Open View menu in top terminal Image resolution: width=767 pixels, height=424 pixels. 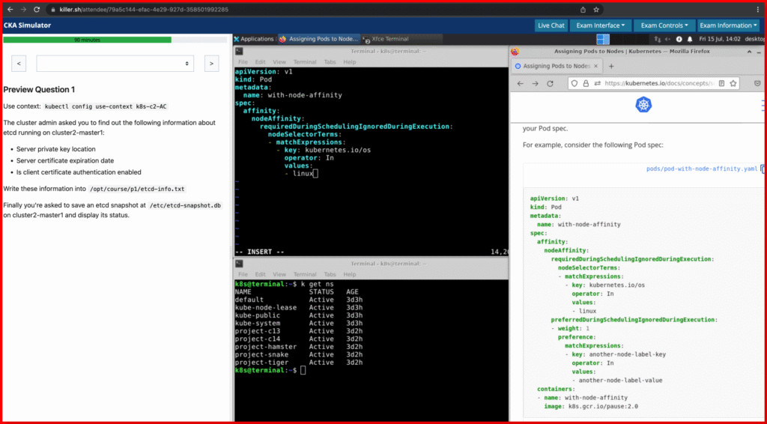[x=279, y=62]
